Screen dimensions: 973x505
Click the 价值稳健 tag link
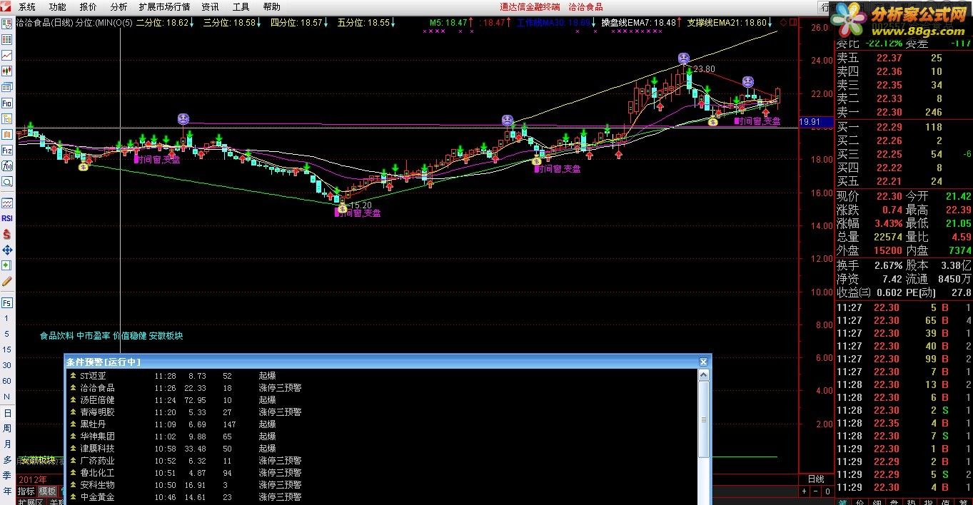tap(130, 335)
